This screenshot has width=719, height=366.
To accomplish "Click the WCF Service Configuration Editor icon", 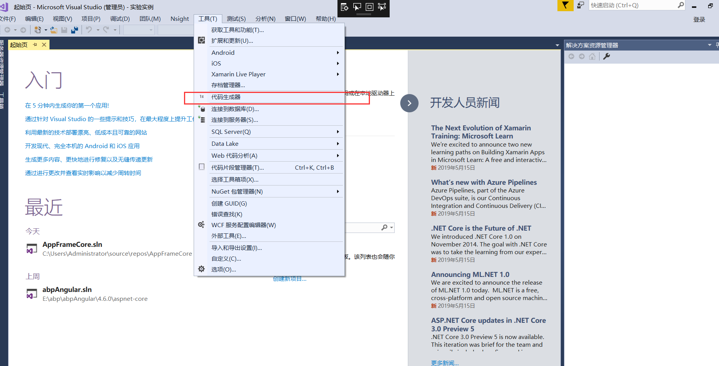I will click(201, 224).
